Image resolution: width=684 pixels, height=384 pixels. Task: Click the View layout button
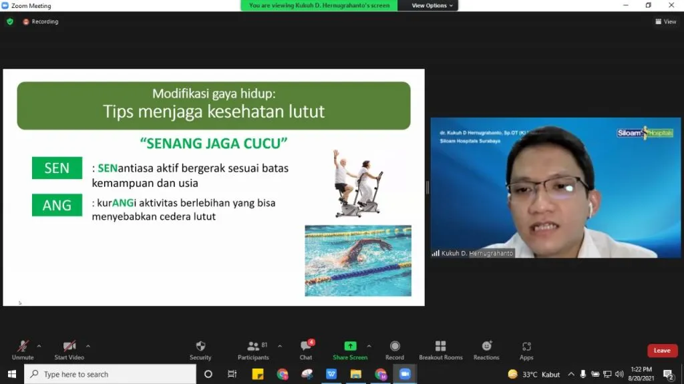tap(666, 21)
